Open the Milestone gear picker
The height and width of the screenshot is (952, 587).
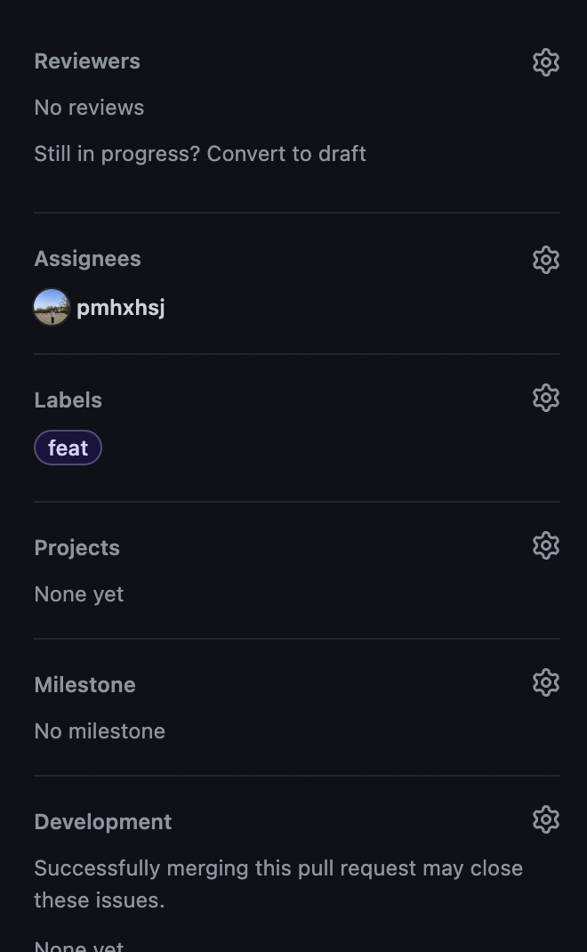[x=546, y=683]
